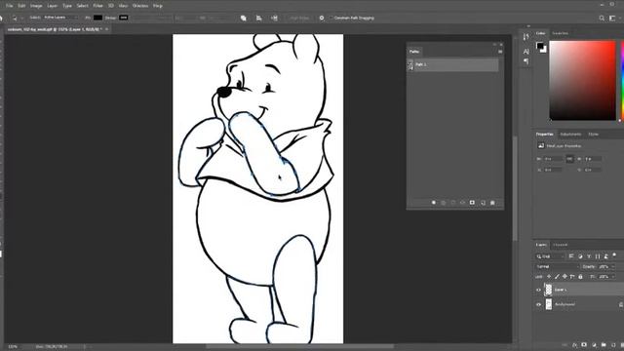Viewport: 624px width, 351px height.
Task: Close the open document tab
Action: (x=106, y=29)
